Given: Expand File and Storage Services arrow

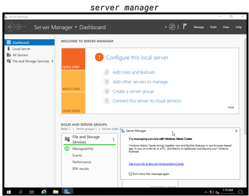Looking at the screenshot, I should tap(52, 61).
